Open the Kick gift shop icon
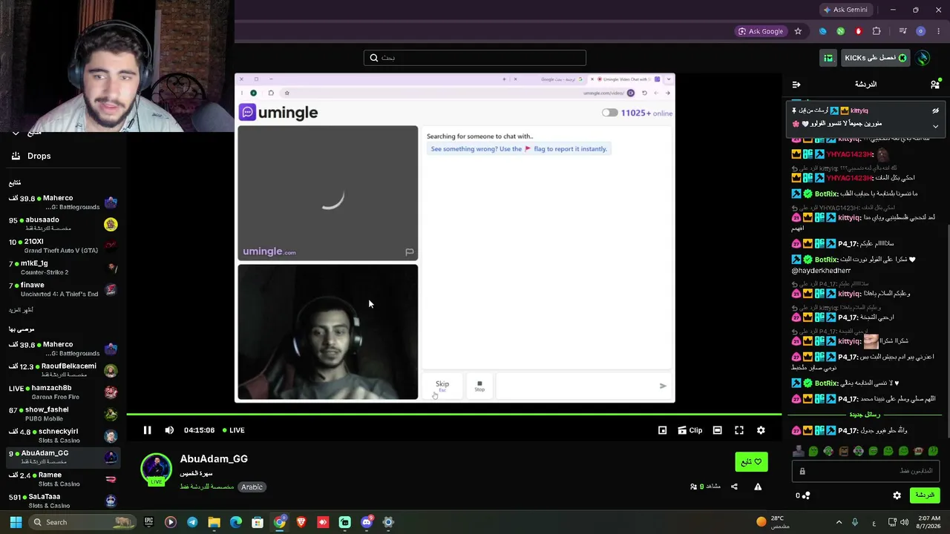The height and width of the screenshot is (534, 950). [828, 58]
